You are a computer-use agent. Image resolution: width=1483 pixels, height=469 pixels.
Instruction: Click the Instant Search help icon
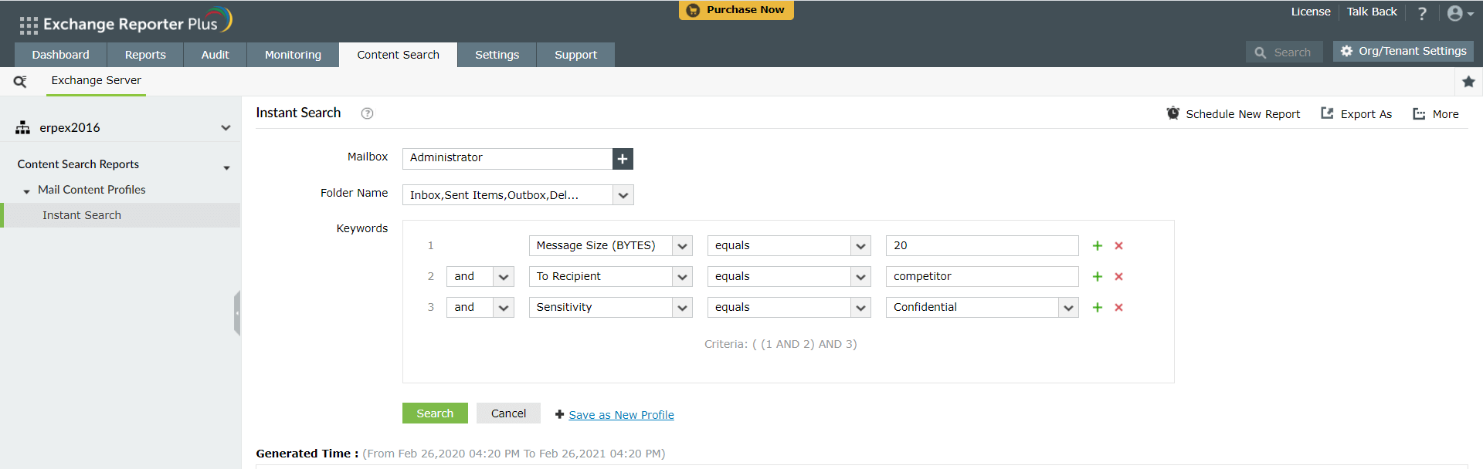pos(367,113)
